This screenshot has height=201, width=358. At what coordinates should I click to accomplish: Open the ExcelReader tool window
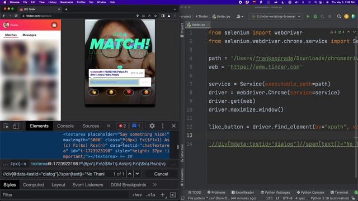pyautogui.click(x=243, y=192)
